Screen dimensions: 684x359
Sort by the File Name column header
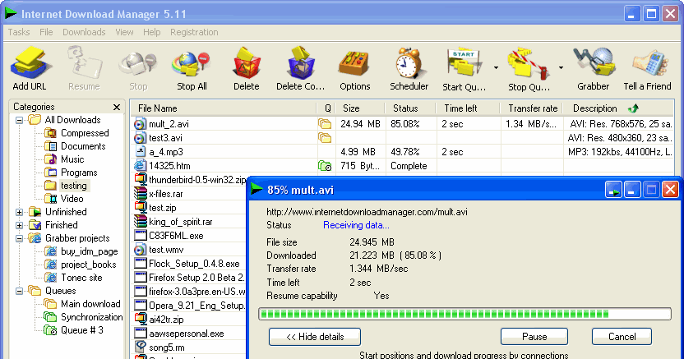pyautogui.click(x=224, y=108)
